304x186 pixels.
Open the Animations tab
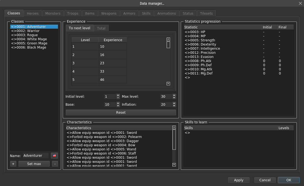coord(167,13)
